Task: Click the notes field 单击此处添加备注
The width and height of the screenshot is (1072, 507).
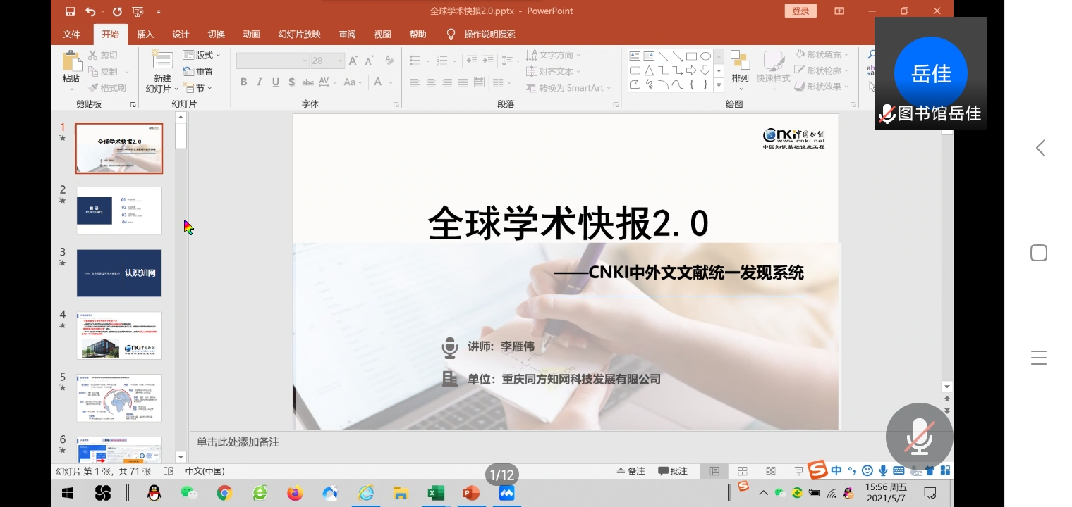Action: click(238, 442)
